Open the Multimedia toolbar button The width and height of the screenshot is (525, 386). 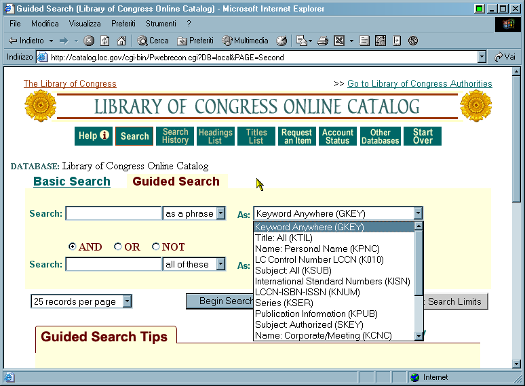[x=245, y=41]
